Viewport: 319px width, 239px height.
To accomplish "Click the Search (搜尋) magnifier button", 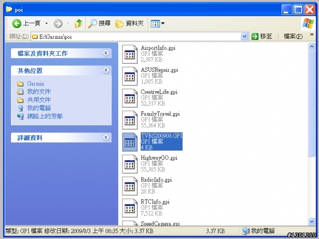I will 99,23.
